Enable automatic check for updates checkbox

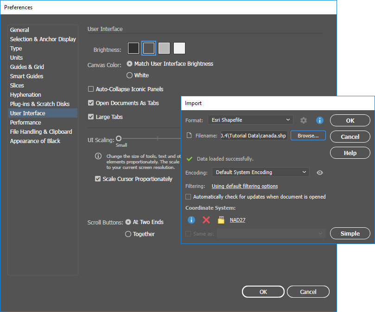pos(188,197)
